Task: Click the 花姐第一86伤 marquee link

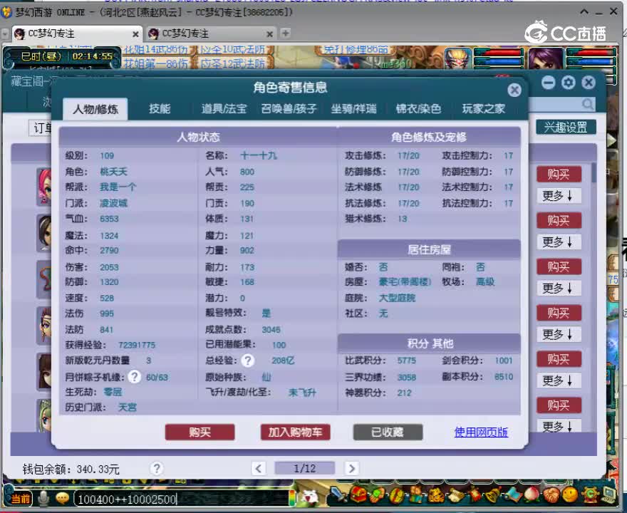Action: (155, 63)
